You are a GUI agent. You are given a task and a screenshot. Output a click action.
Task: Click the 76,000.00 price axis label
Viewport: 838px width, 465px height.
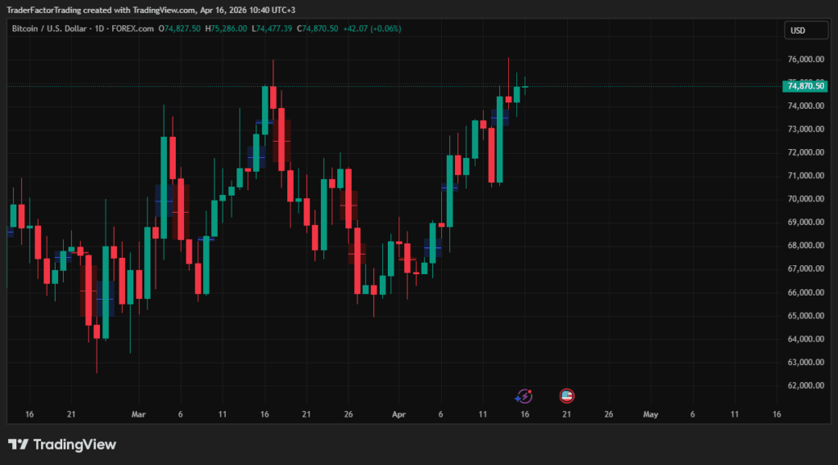[x=805, y=60]
